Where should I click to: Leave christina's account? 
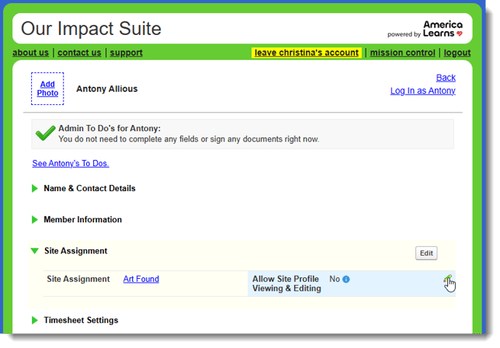click(x=307, y=53)
